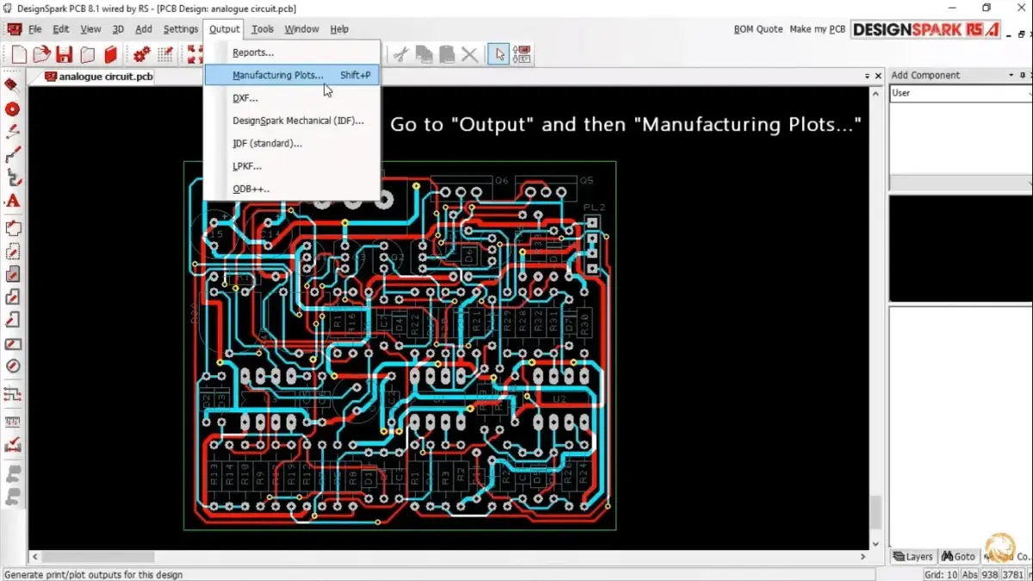Screen dimensions: 1033x581
Task: Toggle pin on Add Component panel
Action: (x=1023, y=76)
